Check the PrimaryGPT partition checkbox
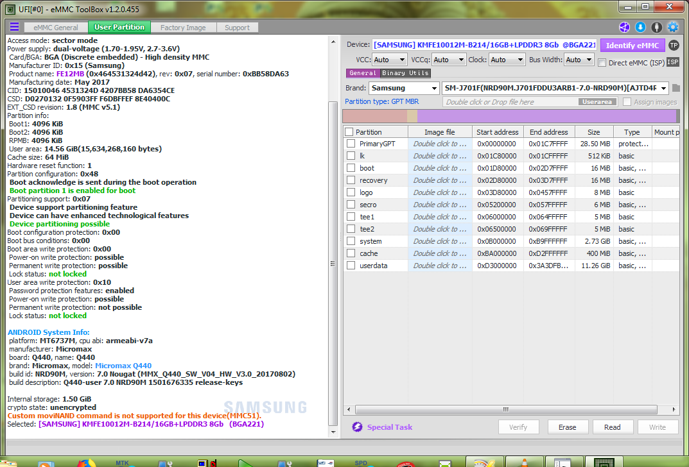 coord(351,144)
